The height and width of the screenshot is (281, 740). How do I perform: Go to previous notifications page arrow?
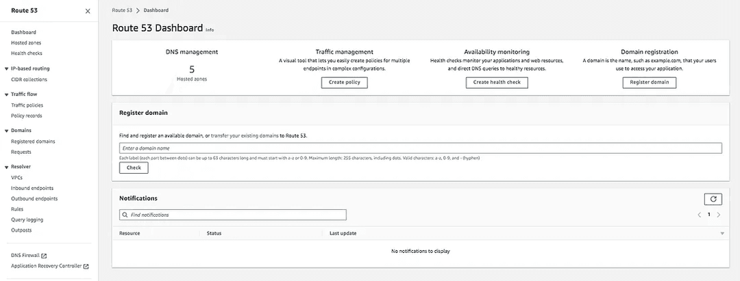tap(699, 215)
